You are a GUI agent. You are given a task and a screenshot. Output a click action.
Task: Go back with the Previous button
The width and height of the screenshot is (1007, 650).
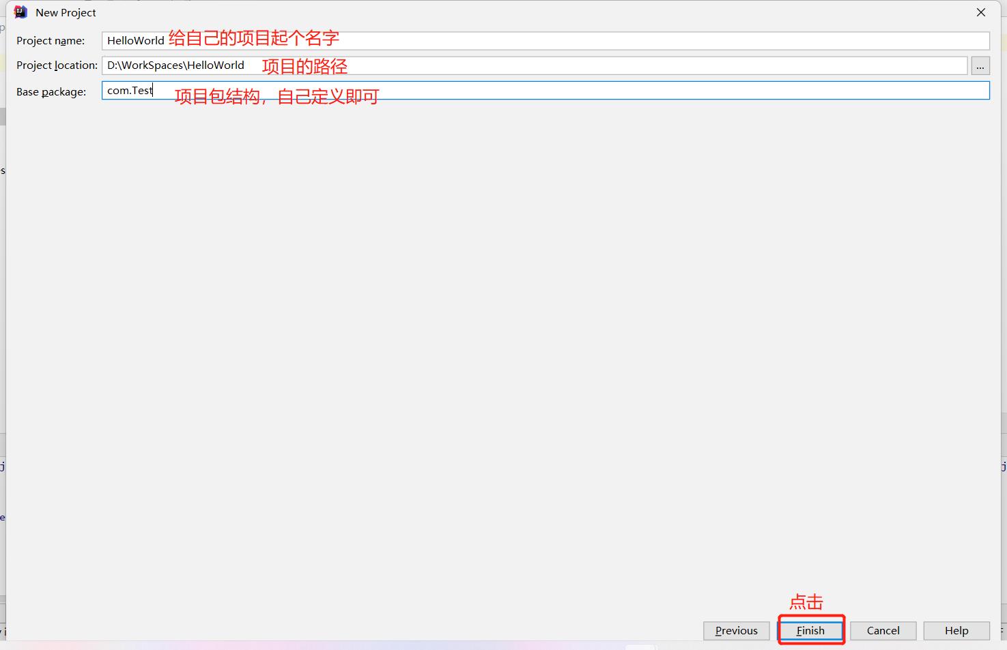737,630
